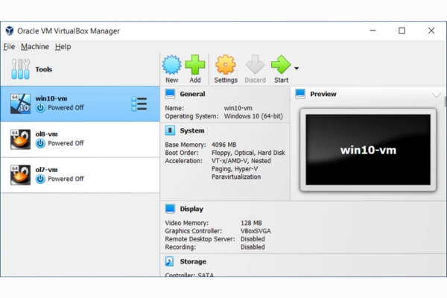Open the Machine menu

(x=35, y=46)
